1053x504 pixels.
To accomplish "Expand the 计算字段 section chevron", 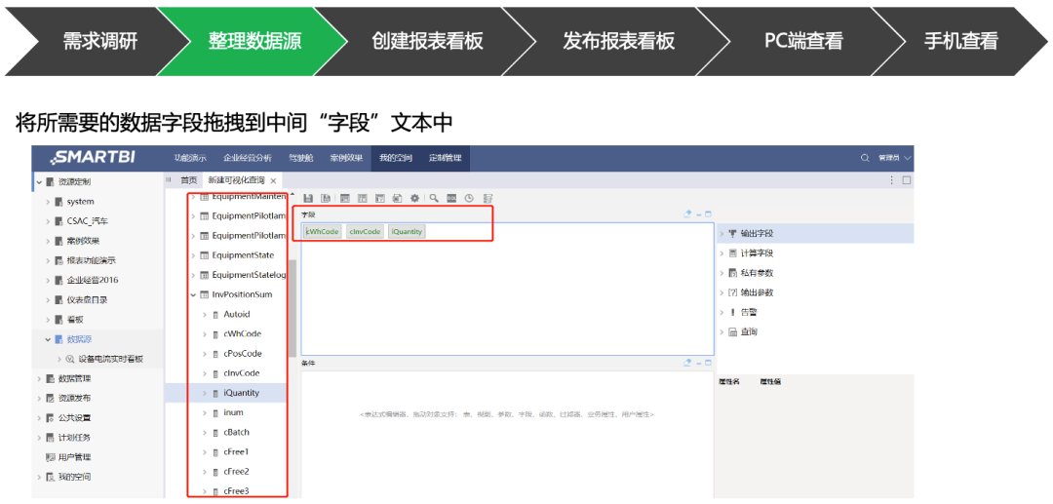I will (x=721, y=253).
